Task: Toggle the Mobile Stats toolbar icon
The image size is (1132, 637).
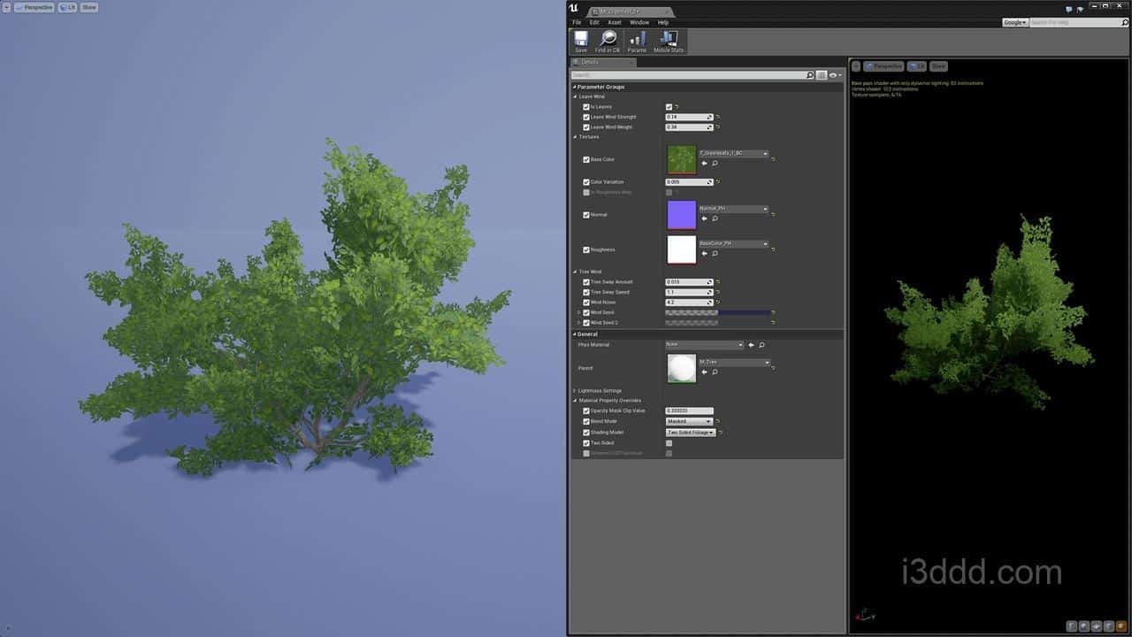Action: 669,40
